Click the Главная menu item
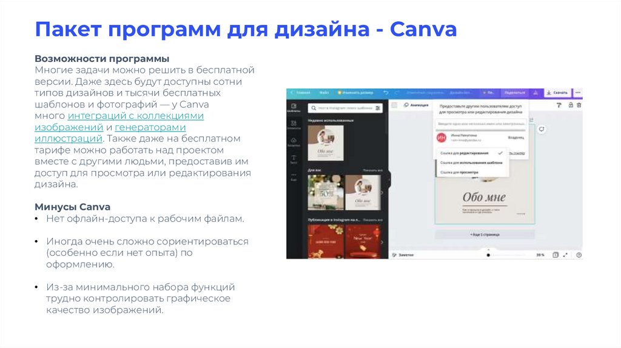The width and height of the screenshot is (621, 348). pyautogui.click(x=303, y=93)
